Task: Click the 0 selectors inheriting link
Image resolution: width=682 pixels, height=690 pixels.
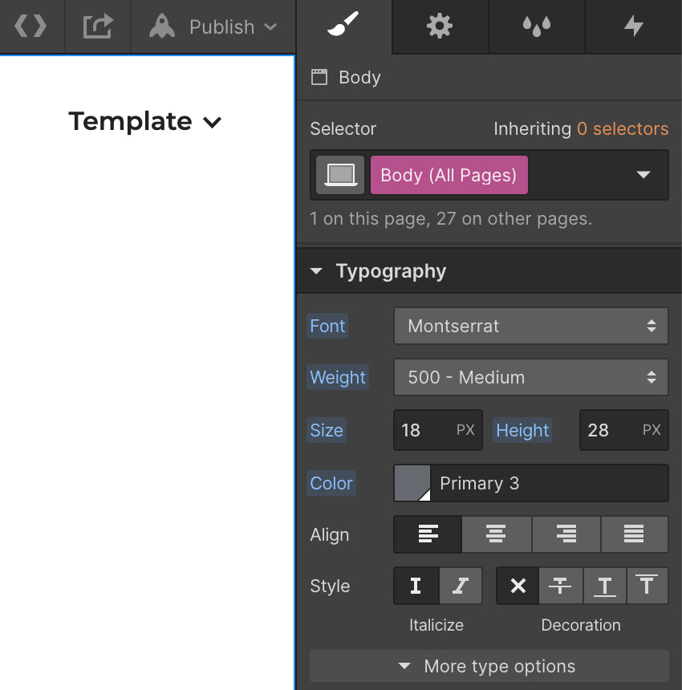Action: pyautogui.click(x=623, y=128)
